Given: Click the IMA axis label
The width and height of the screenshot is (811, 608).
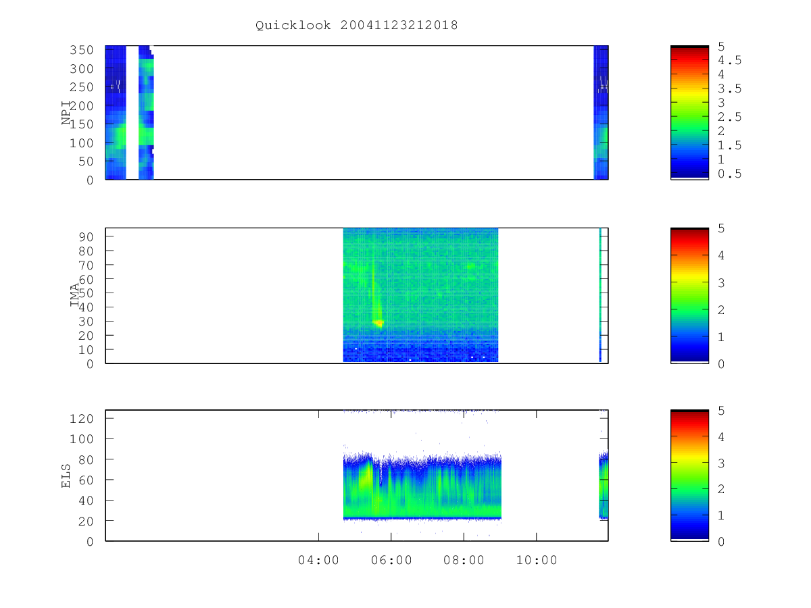Looking at the screenshot, I should pyautogui.click(x=75, y=295).
